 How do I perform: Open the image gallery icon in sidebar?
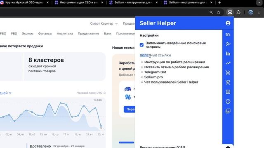[x=228, y=111]
